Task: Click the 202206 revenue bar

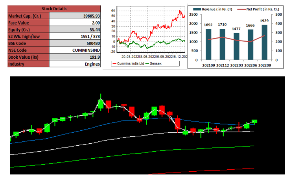Action: point(250,44)
